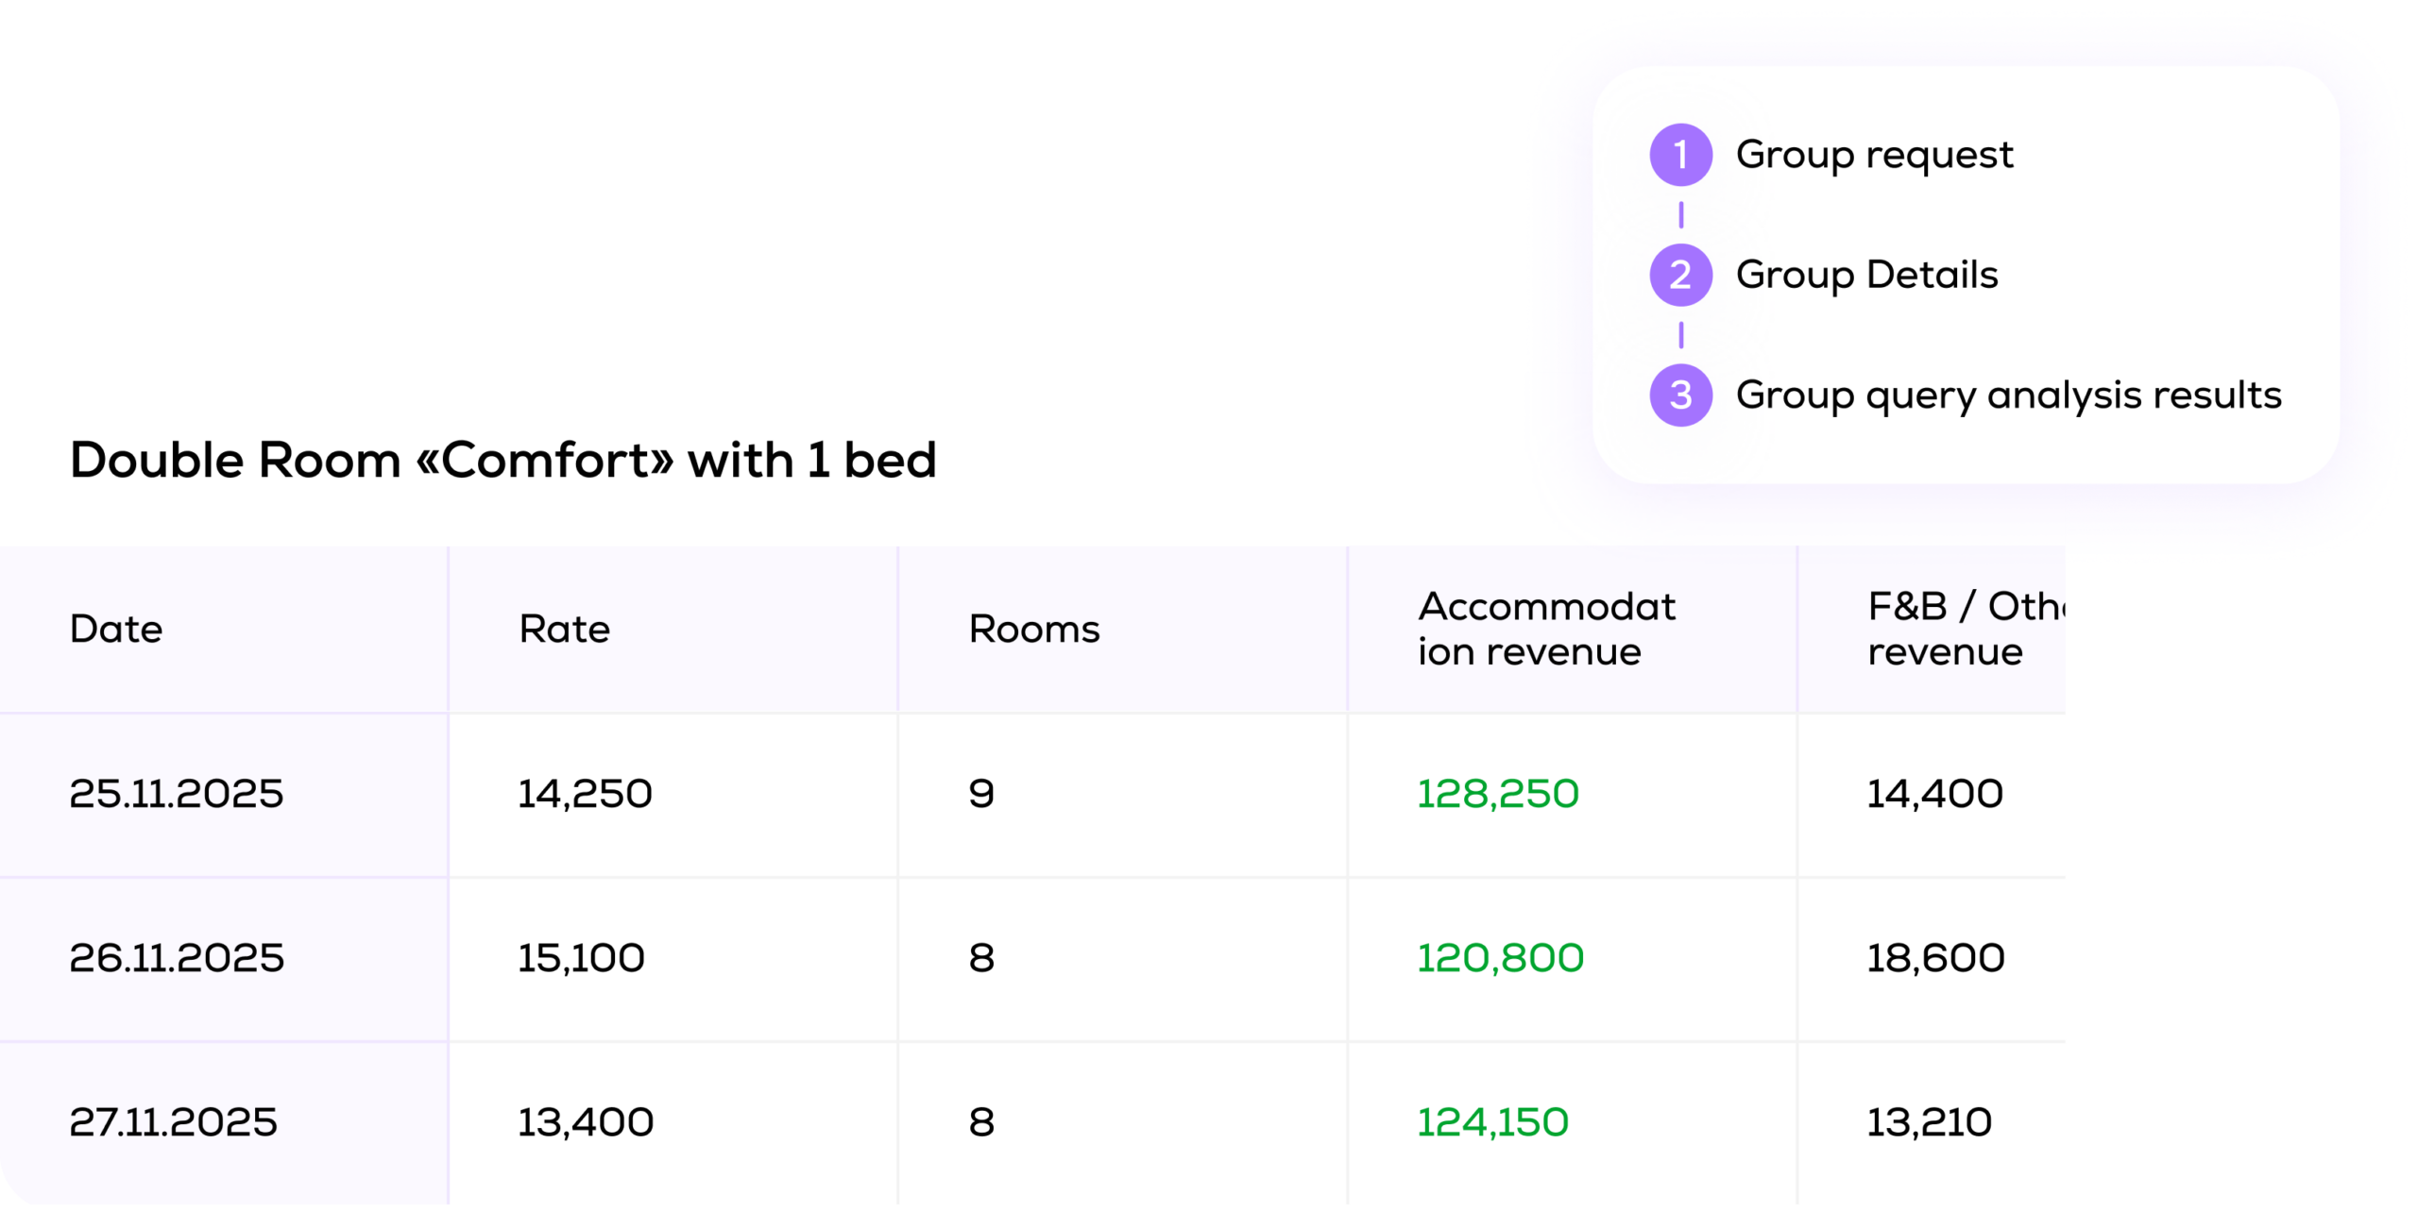
Task: Click the green 128,250 revenue value
Action: tap(1498, 794)
